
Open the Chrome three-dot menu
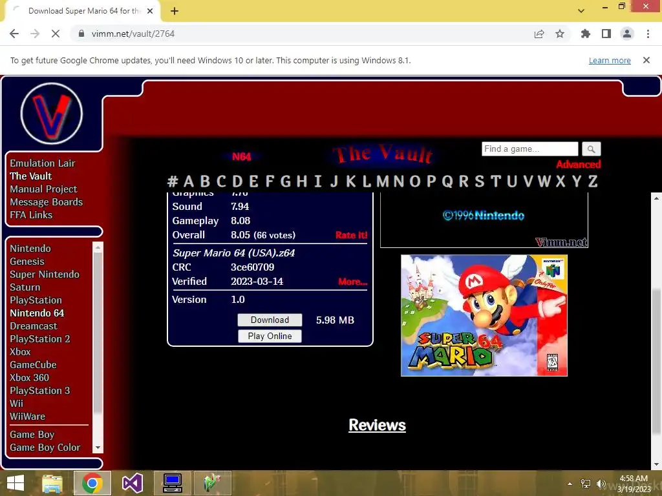click(648, 34)
